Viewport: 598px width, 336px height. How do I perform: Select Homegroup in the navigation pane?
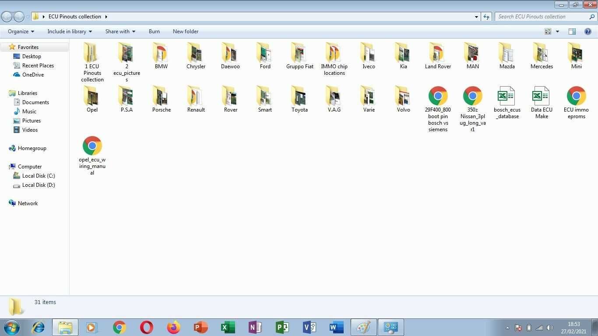point(32,148)
